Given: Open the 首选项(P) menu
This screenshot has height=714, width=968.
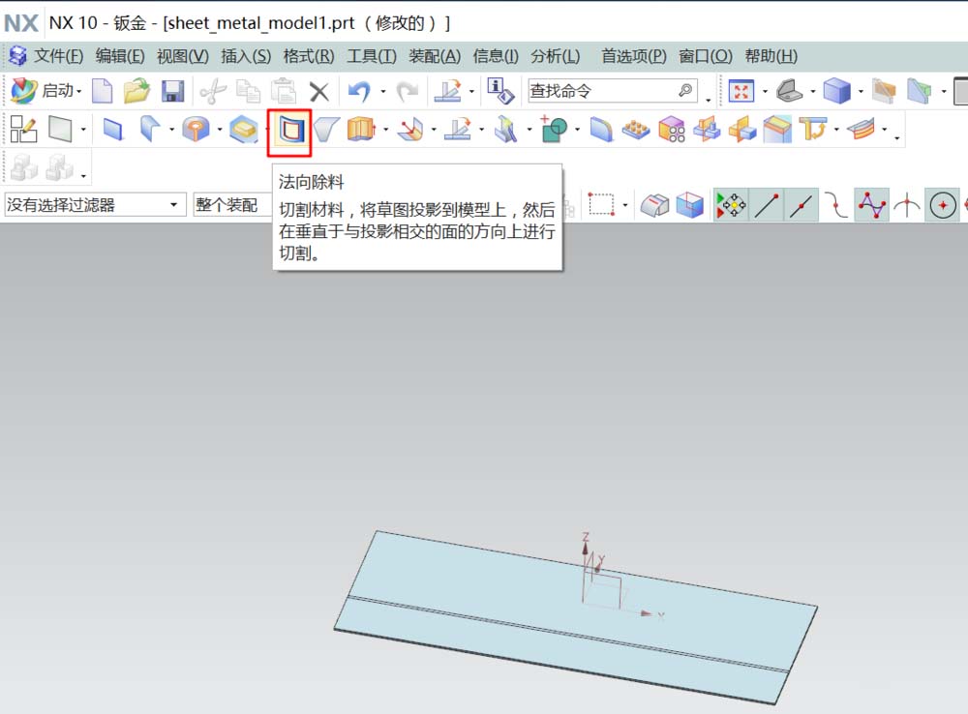Looking at the screenshot, I should pyautogui.click(x=634, y=56).
